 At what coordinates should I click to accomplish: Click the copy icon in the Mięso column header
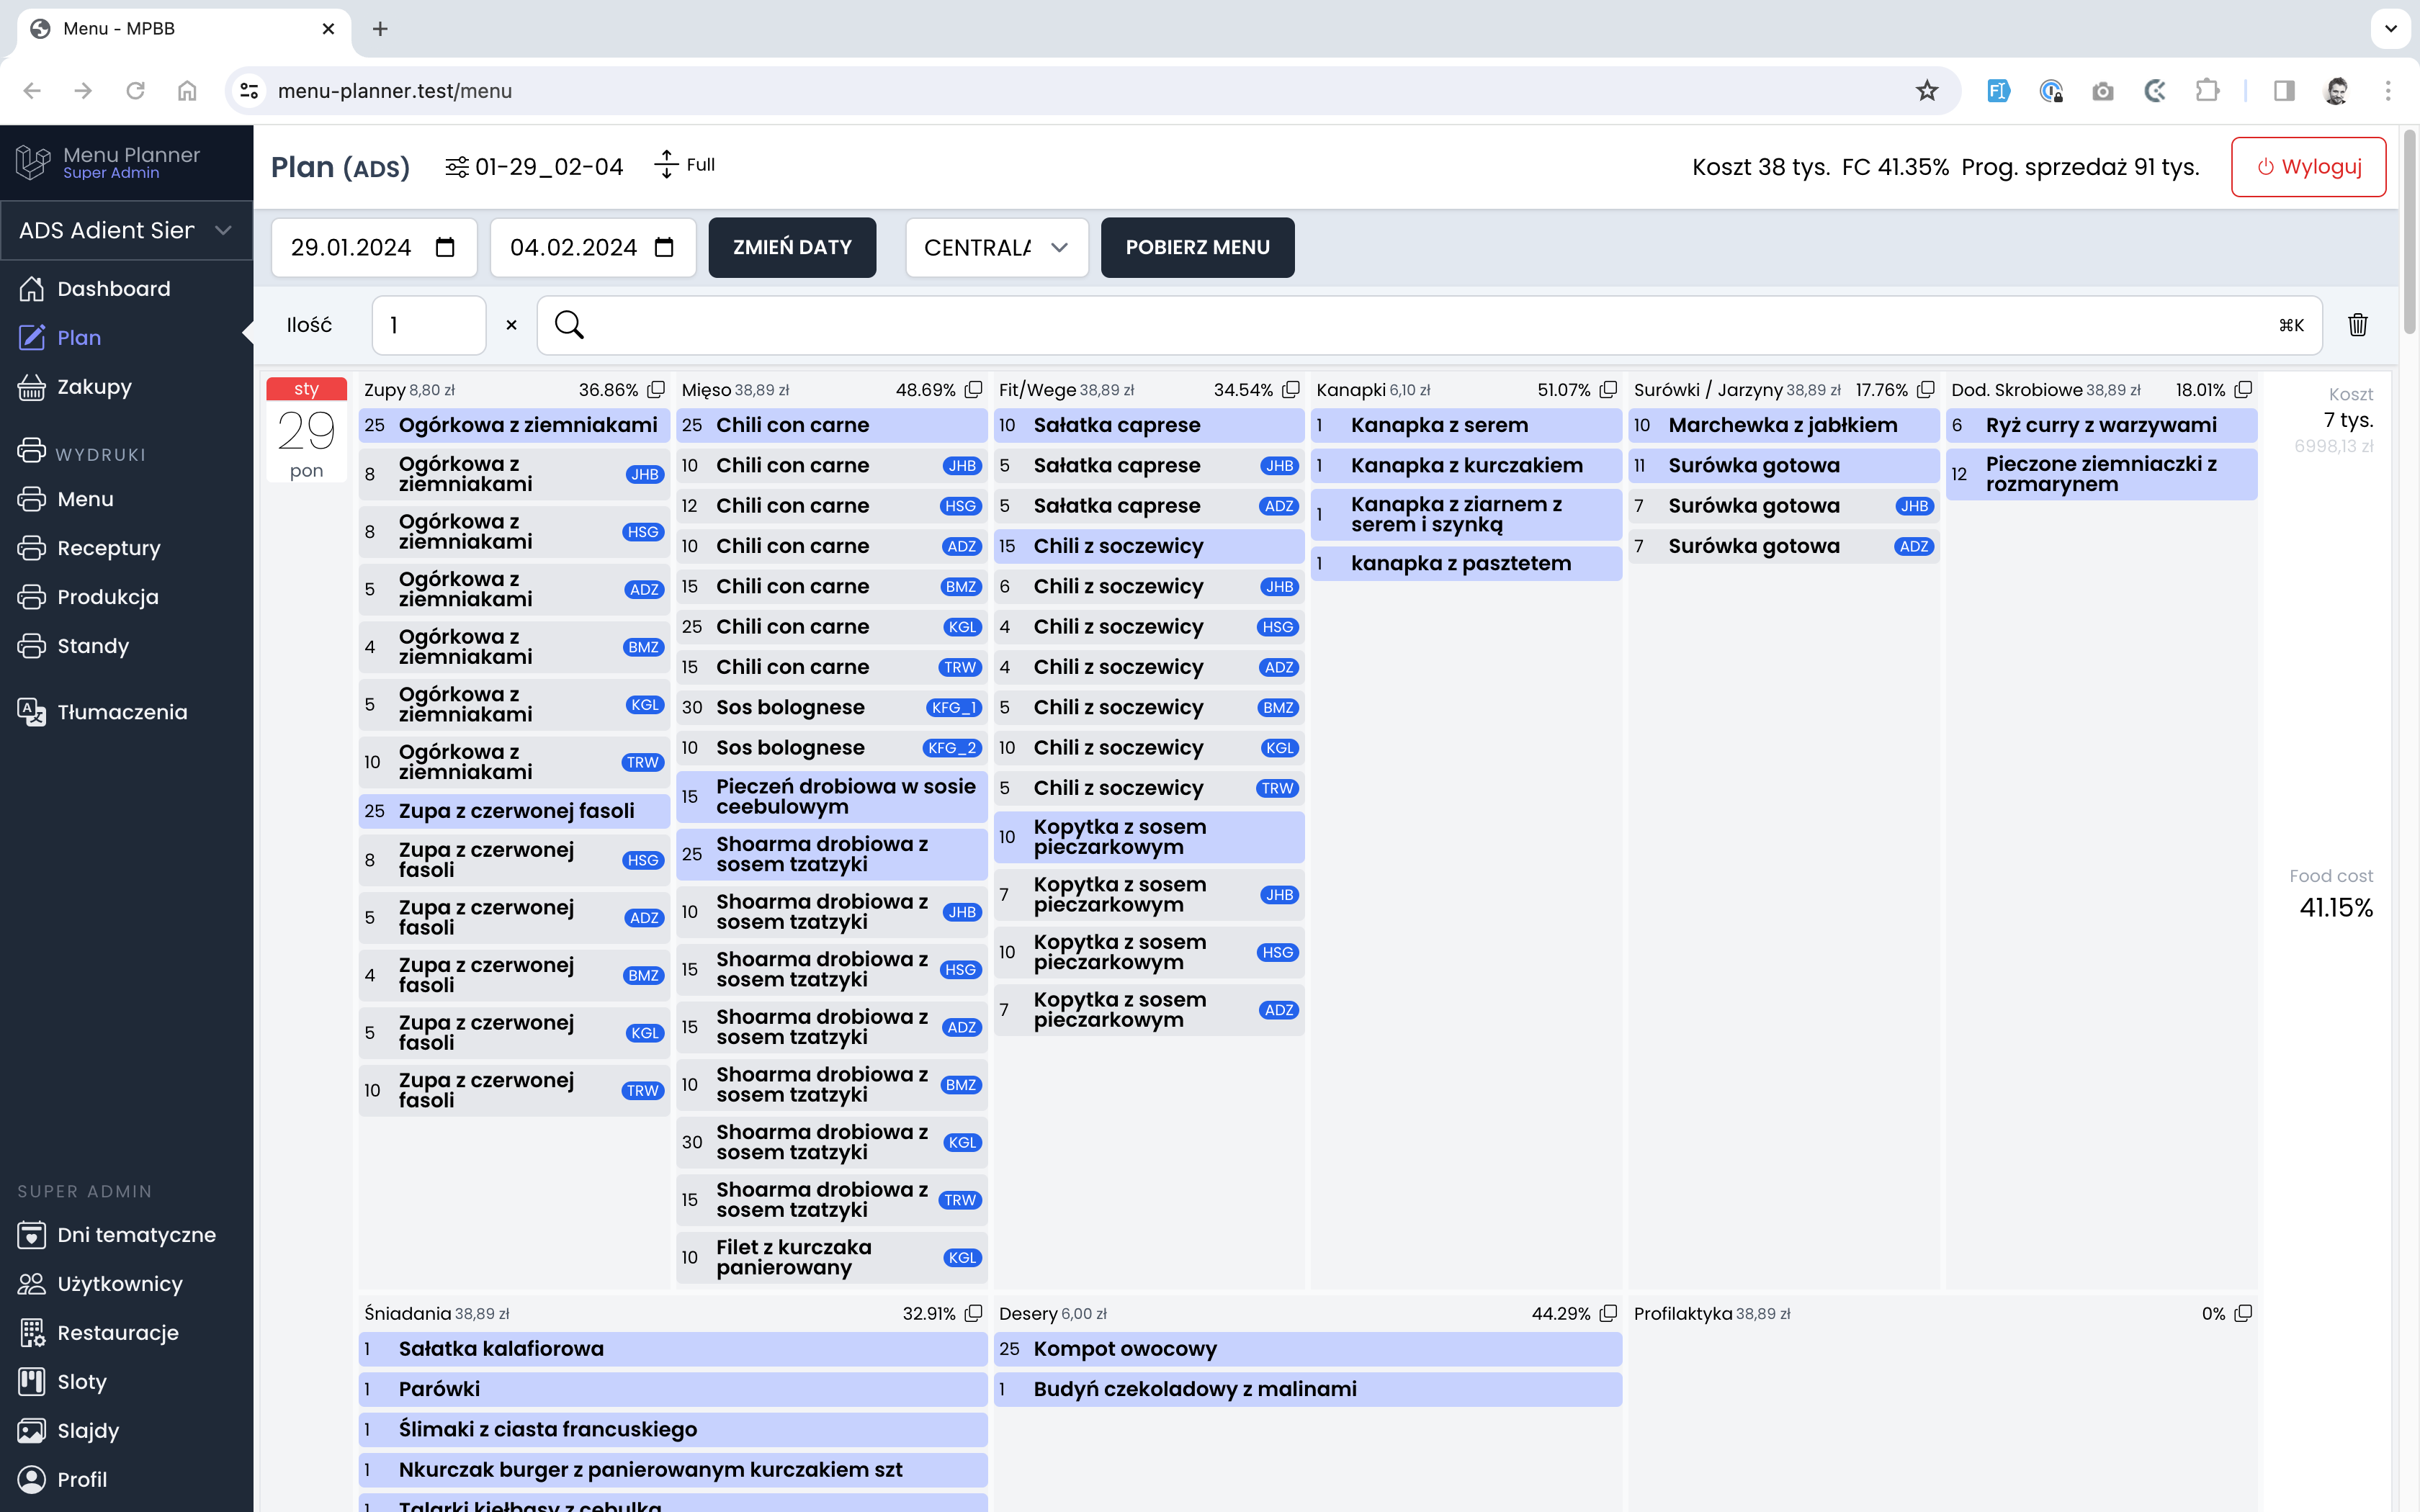[973, 389]
